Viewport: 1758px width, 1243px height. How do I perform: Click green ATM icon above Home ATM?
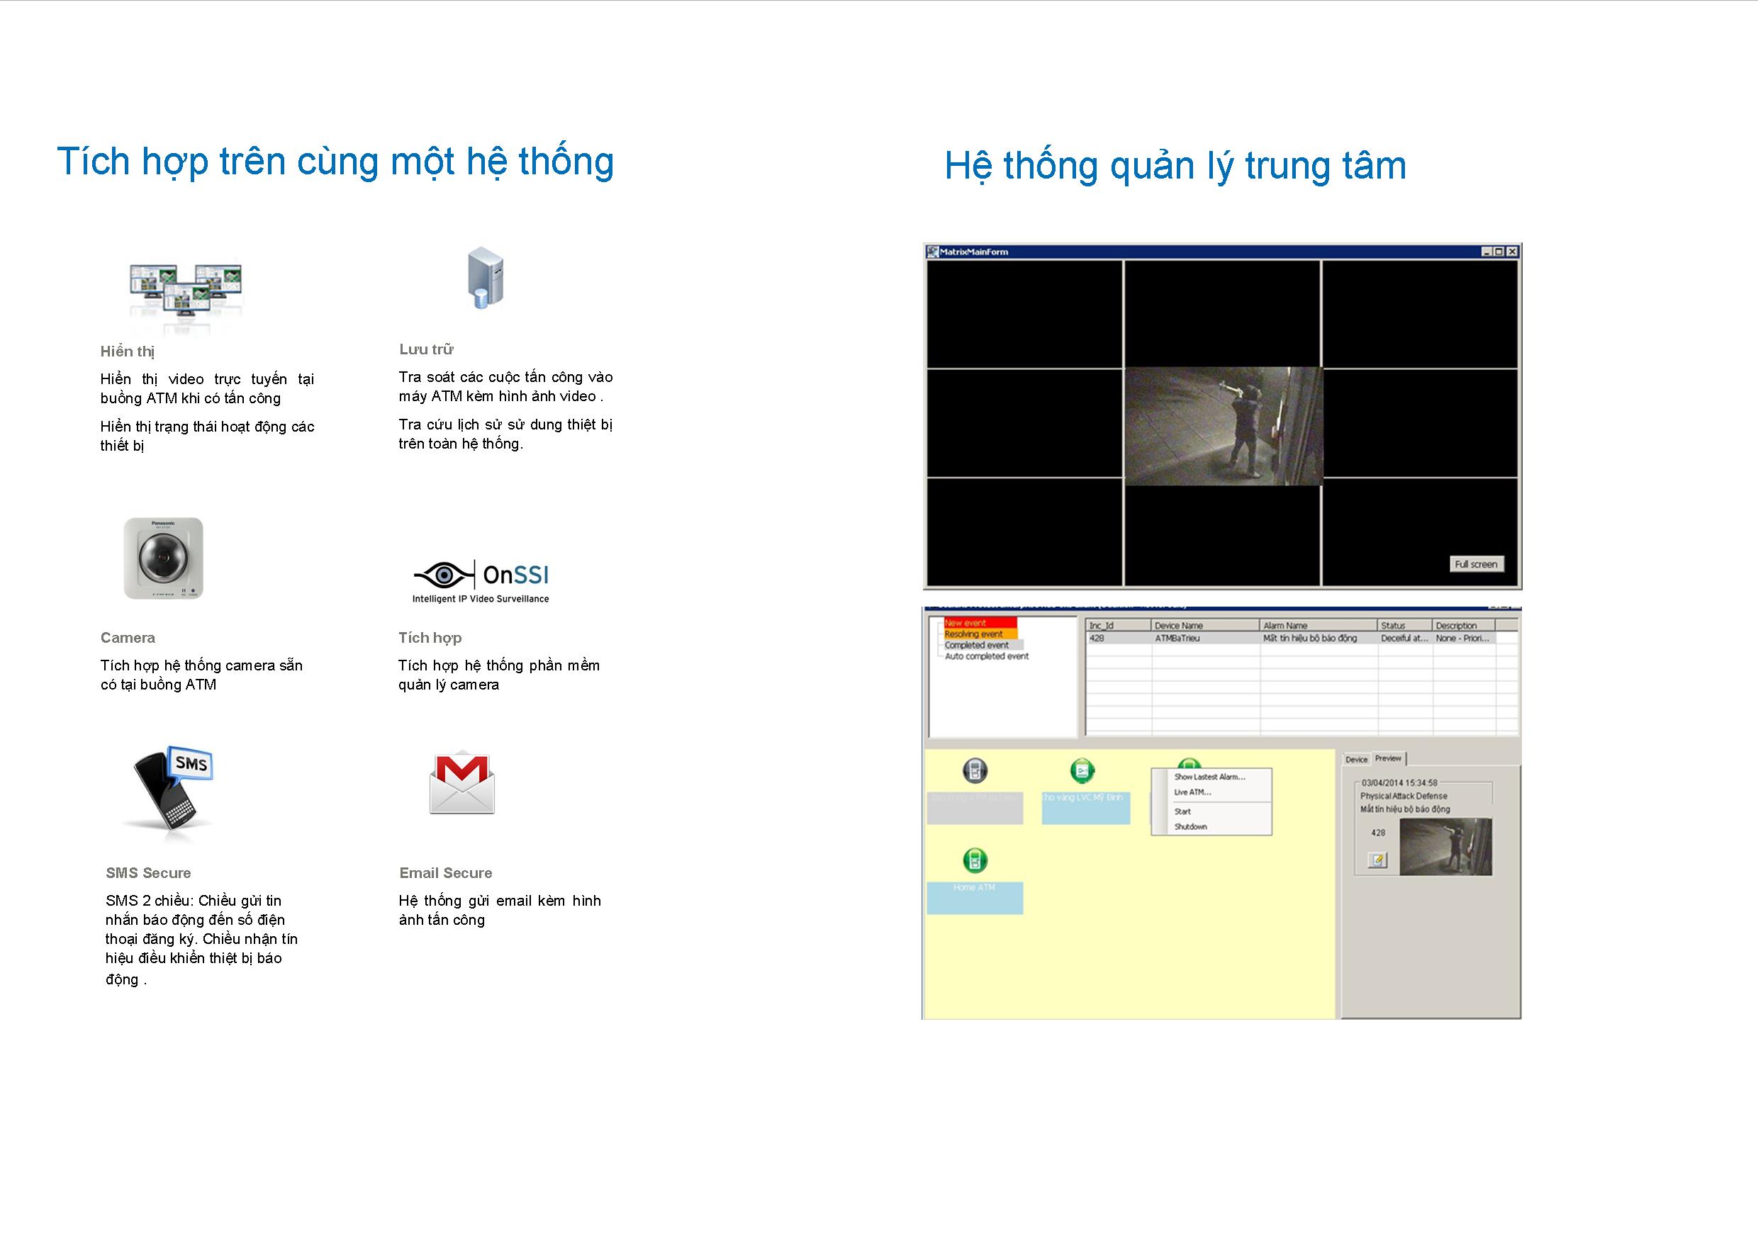click(975, 860)
